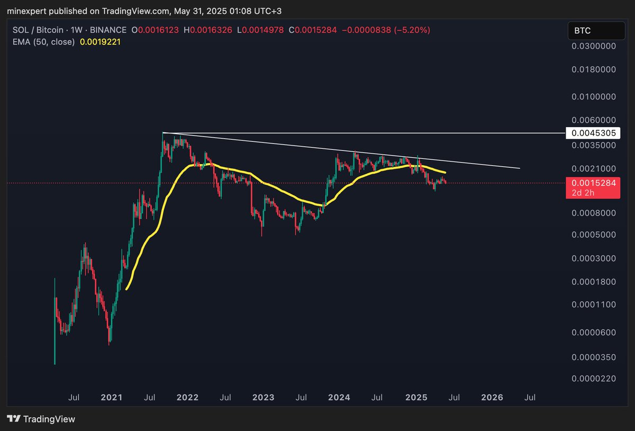Select the EMA (50, close) indicator label
Viewport: 635px width, 431px height.
[43, 41]
